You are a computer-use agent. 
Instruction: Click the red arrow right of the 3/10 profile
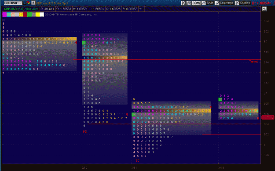127,114
